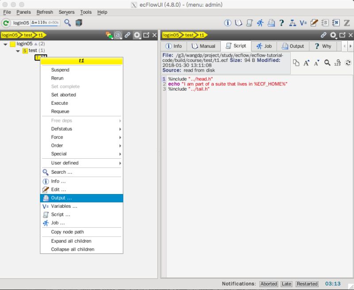Screen dimensions: 354x290
Task: Reload the script using the refresh icon
Action: pyautogui.click(x=349, y=63)
